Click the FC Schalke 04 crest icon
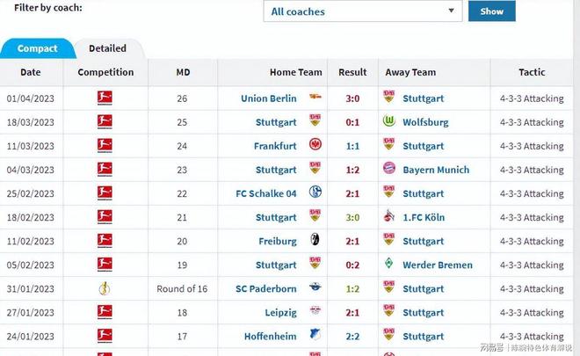 coord(315,193)
